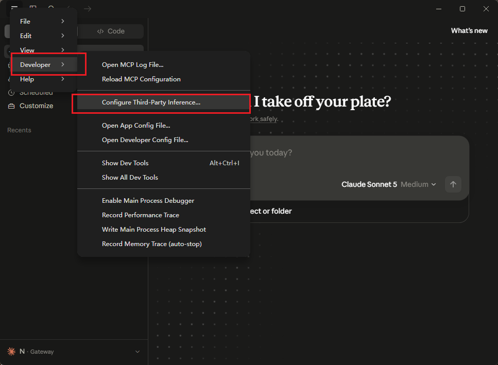Click the Customize briefcase icon
The image size is (498, 365).
(11, 106)
